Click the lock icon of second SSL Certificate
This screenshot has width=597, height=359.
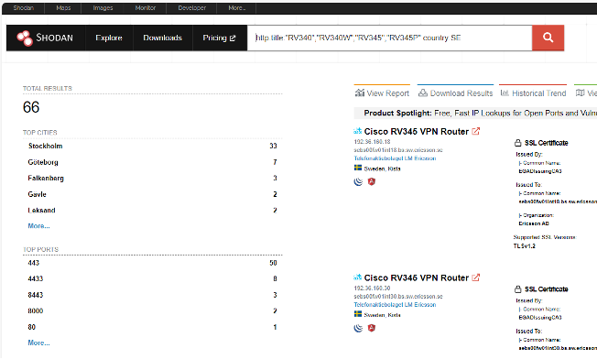tap(518, 289)
